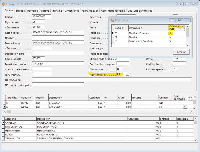The height and width of the screenshot is (152, 200).
Task: Open the Forma de pago tab
Action: (x=90, y=11)
